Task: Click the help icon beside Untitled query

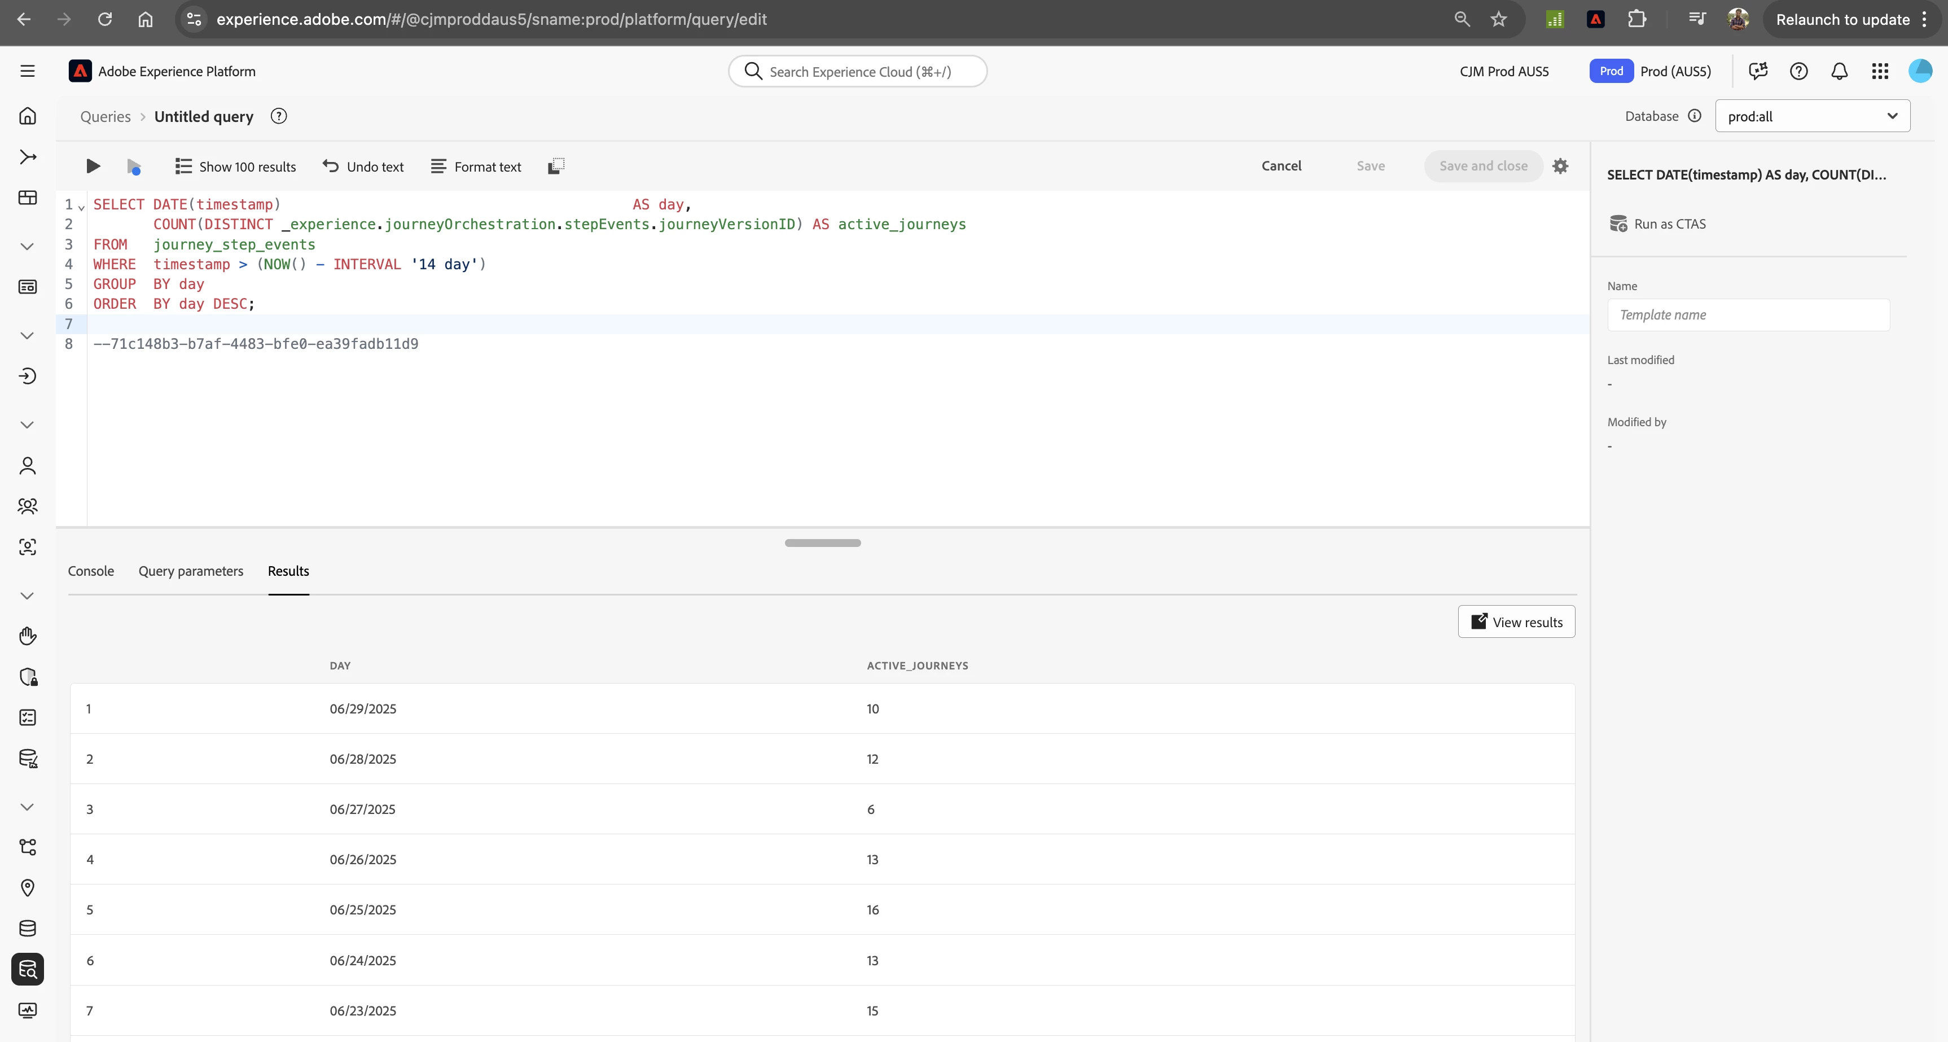Action: [279, 116]
